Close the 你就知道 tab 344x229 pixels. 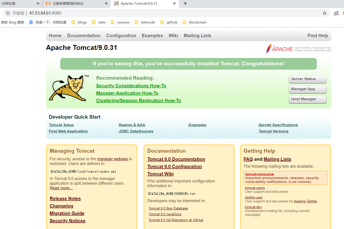coord(38,3)
